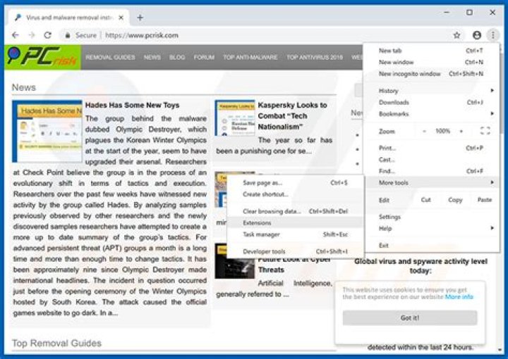Open the NEWS nav tab
Image resolution: width=508 pixels, height=359 pixels.
152,57
